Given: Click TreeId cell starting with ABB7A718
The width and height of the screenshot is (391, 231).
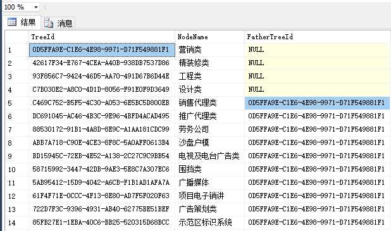Looking at the screenshot, I should click(102, 142).
